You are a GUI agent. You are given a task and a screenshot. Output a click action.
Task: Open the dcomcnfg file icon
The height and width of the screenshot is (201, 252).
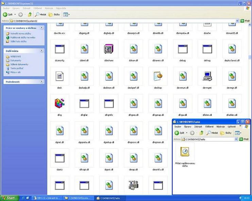[x=60, y=49]
